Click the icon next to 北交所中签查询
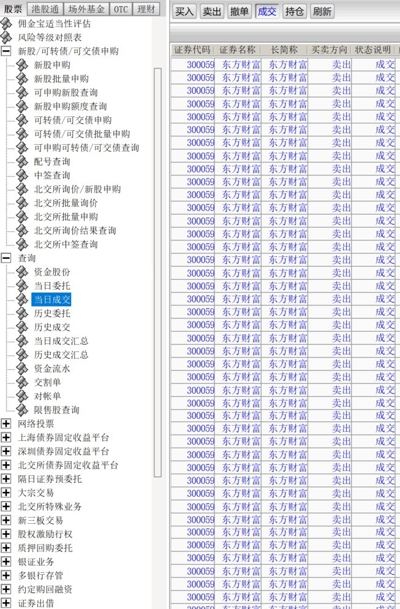Screen dimensions: 400x609 (22, 244)
